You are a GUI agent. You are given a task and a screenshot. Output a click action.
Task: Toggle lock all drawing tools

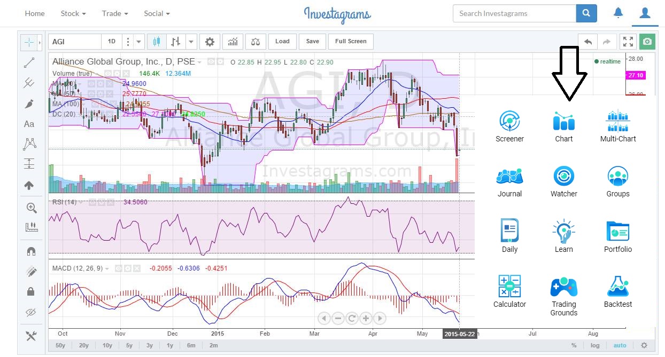(x=31, y=291)
